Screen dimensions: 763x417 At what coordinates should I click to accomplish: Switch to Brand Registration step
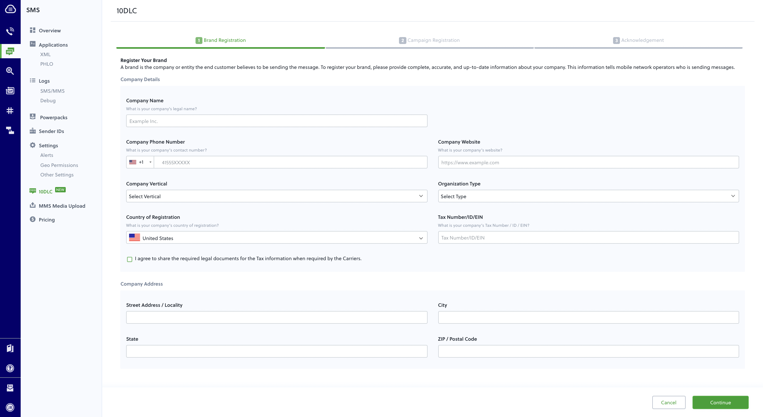221,40
